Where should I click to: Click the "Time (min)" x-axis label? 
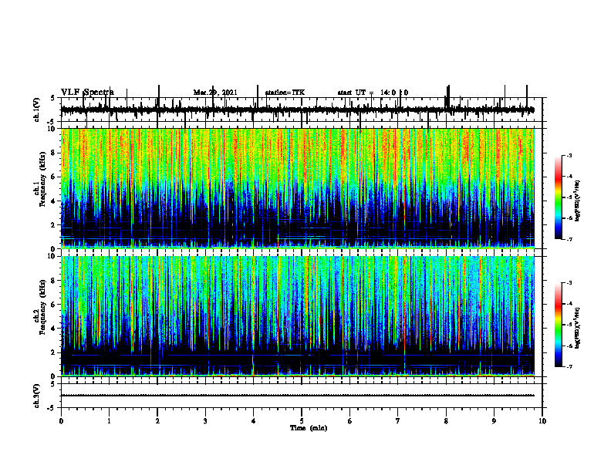tap(309, 428)
